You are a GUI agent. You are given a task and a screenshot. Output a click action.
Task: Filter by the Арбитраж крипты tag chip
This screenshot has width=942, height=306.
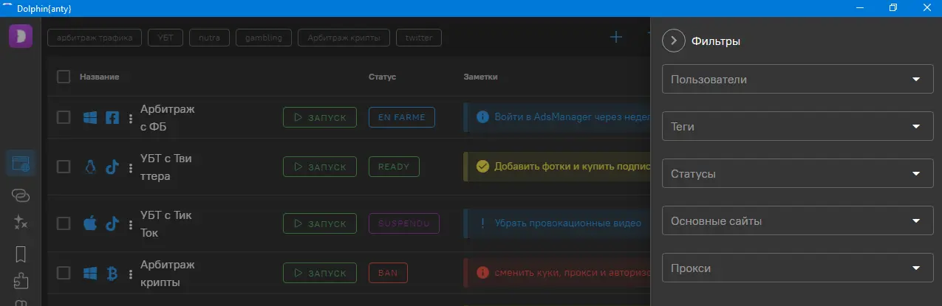[344, 38]
